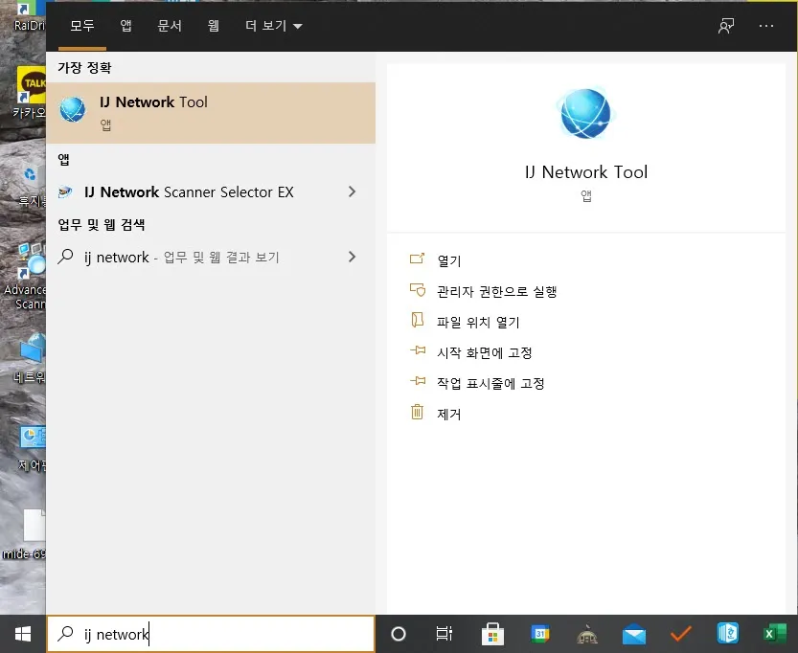Click the account sign-in icon at top right
The height and width of the screenshot is (653, 798).
tap(725, 26)
